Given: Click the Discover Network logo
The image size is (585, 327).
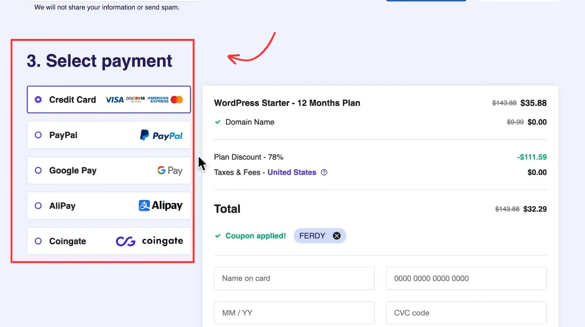Looking at the screenshot, I should pyautogui.click(x=135, y=99).
